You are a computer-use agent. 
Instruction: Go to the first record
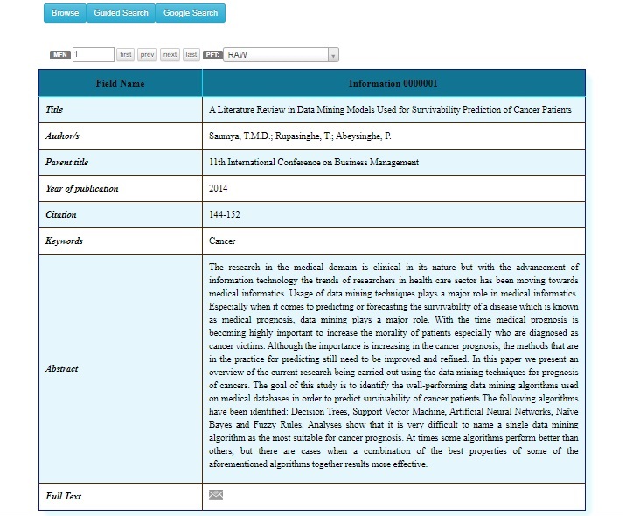pos(126,54)
